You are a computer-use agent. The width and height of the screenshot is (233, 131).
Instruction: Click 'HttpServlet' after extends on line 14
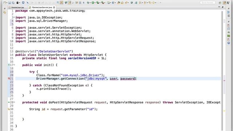tap(93, 55)
